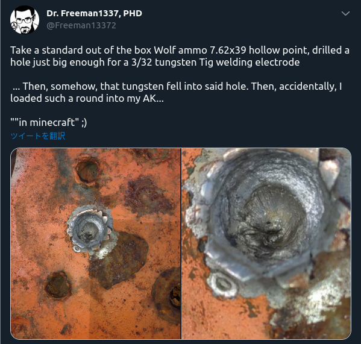Click the silver bullet impact in left photo
The image size is (361, 344).
90,229
